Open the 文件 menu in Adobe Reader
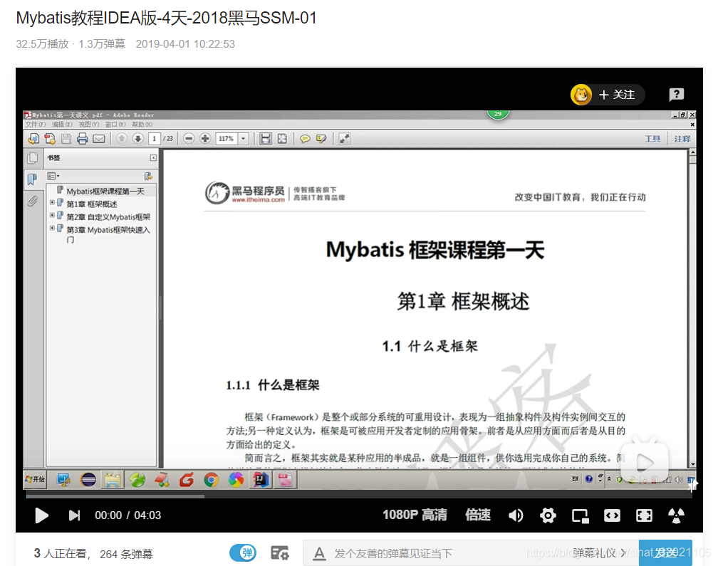 point(36,125)
